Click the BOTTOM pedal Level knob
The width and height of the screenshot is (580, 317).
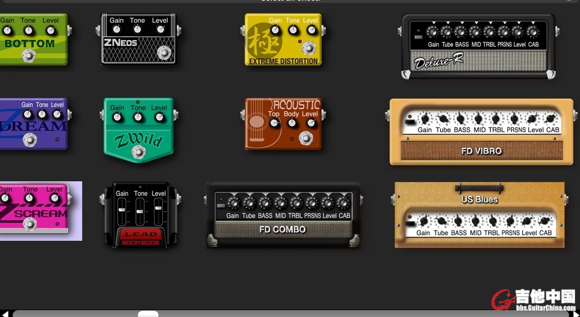(51, 31)
